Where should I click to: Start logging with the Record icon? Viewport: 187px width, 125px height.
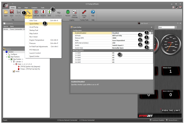[x=68, y=12]
